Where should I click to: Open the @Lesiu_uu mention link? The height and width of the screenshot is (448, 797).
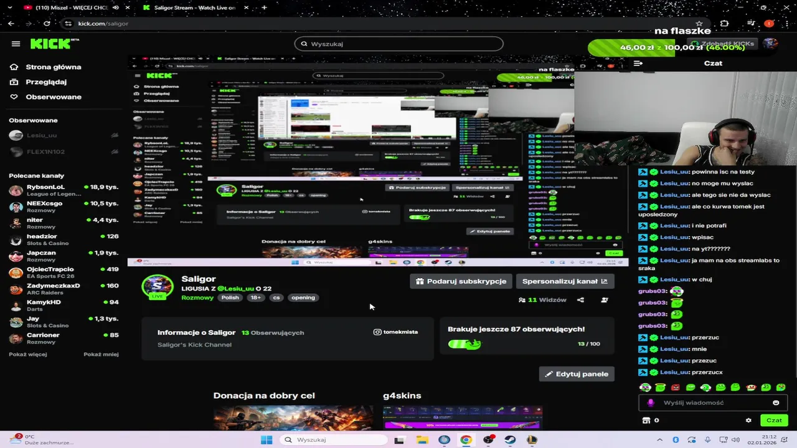pos(235,289)
